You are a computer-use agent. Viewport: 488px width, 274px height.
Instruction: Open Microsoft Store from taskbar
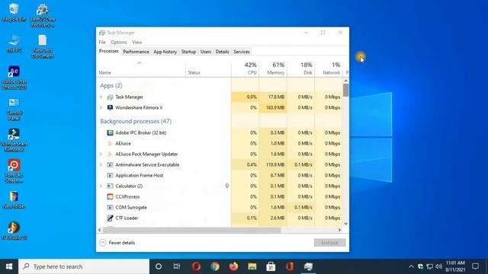(271, 266)
